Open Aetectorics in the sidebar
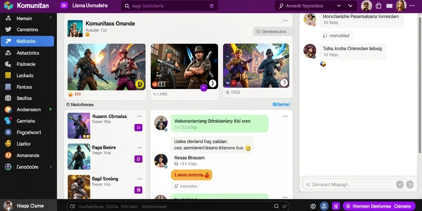This screenshot has width=422, height=211. [27, 53]
